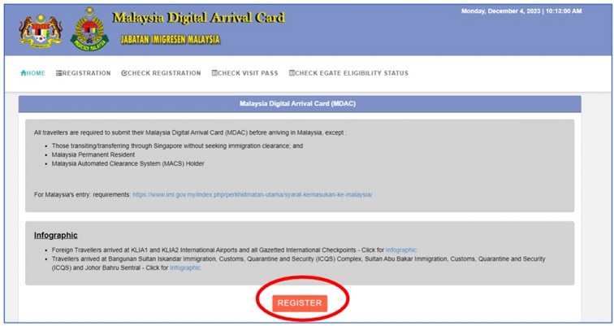Click the JABATAN IMIGRESEN MALAYSIA banner text
This screenshot has width=614, height=326.
[x=170, y=39]
